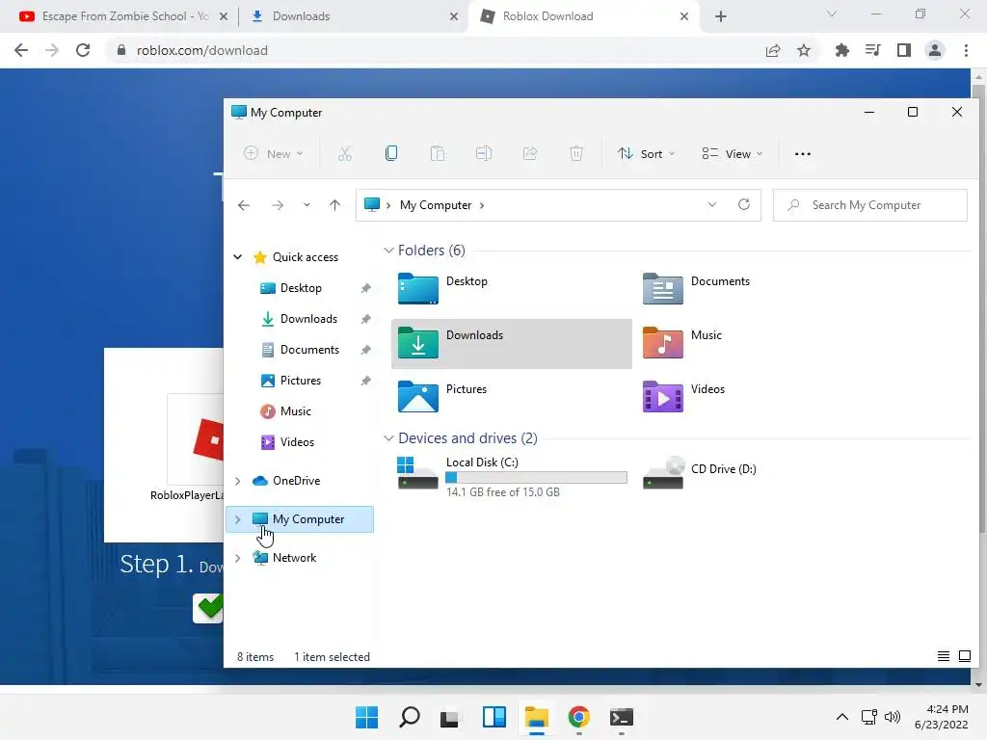Refresh the My Computer view

point(744,204)
